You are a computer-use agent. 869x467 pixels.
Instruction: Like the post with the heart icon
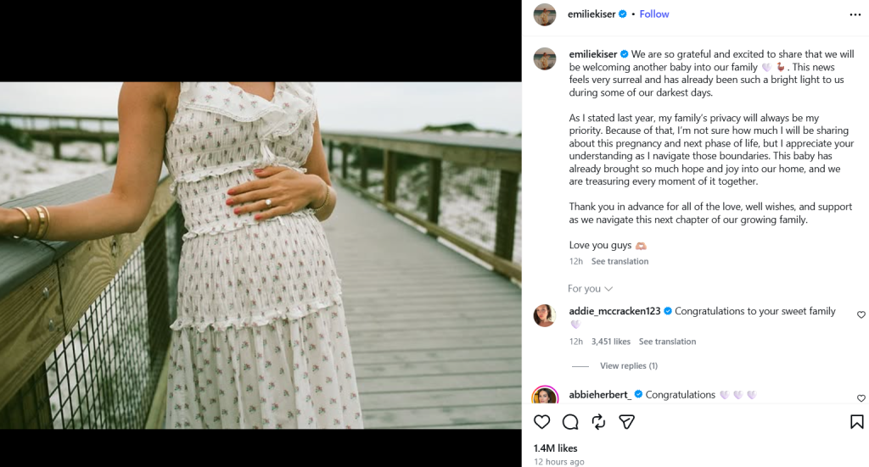click(541, 422)
